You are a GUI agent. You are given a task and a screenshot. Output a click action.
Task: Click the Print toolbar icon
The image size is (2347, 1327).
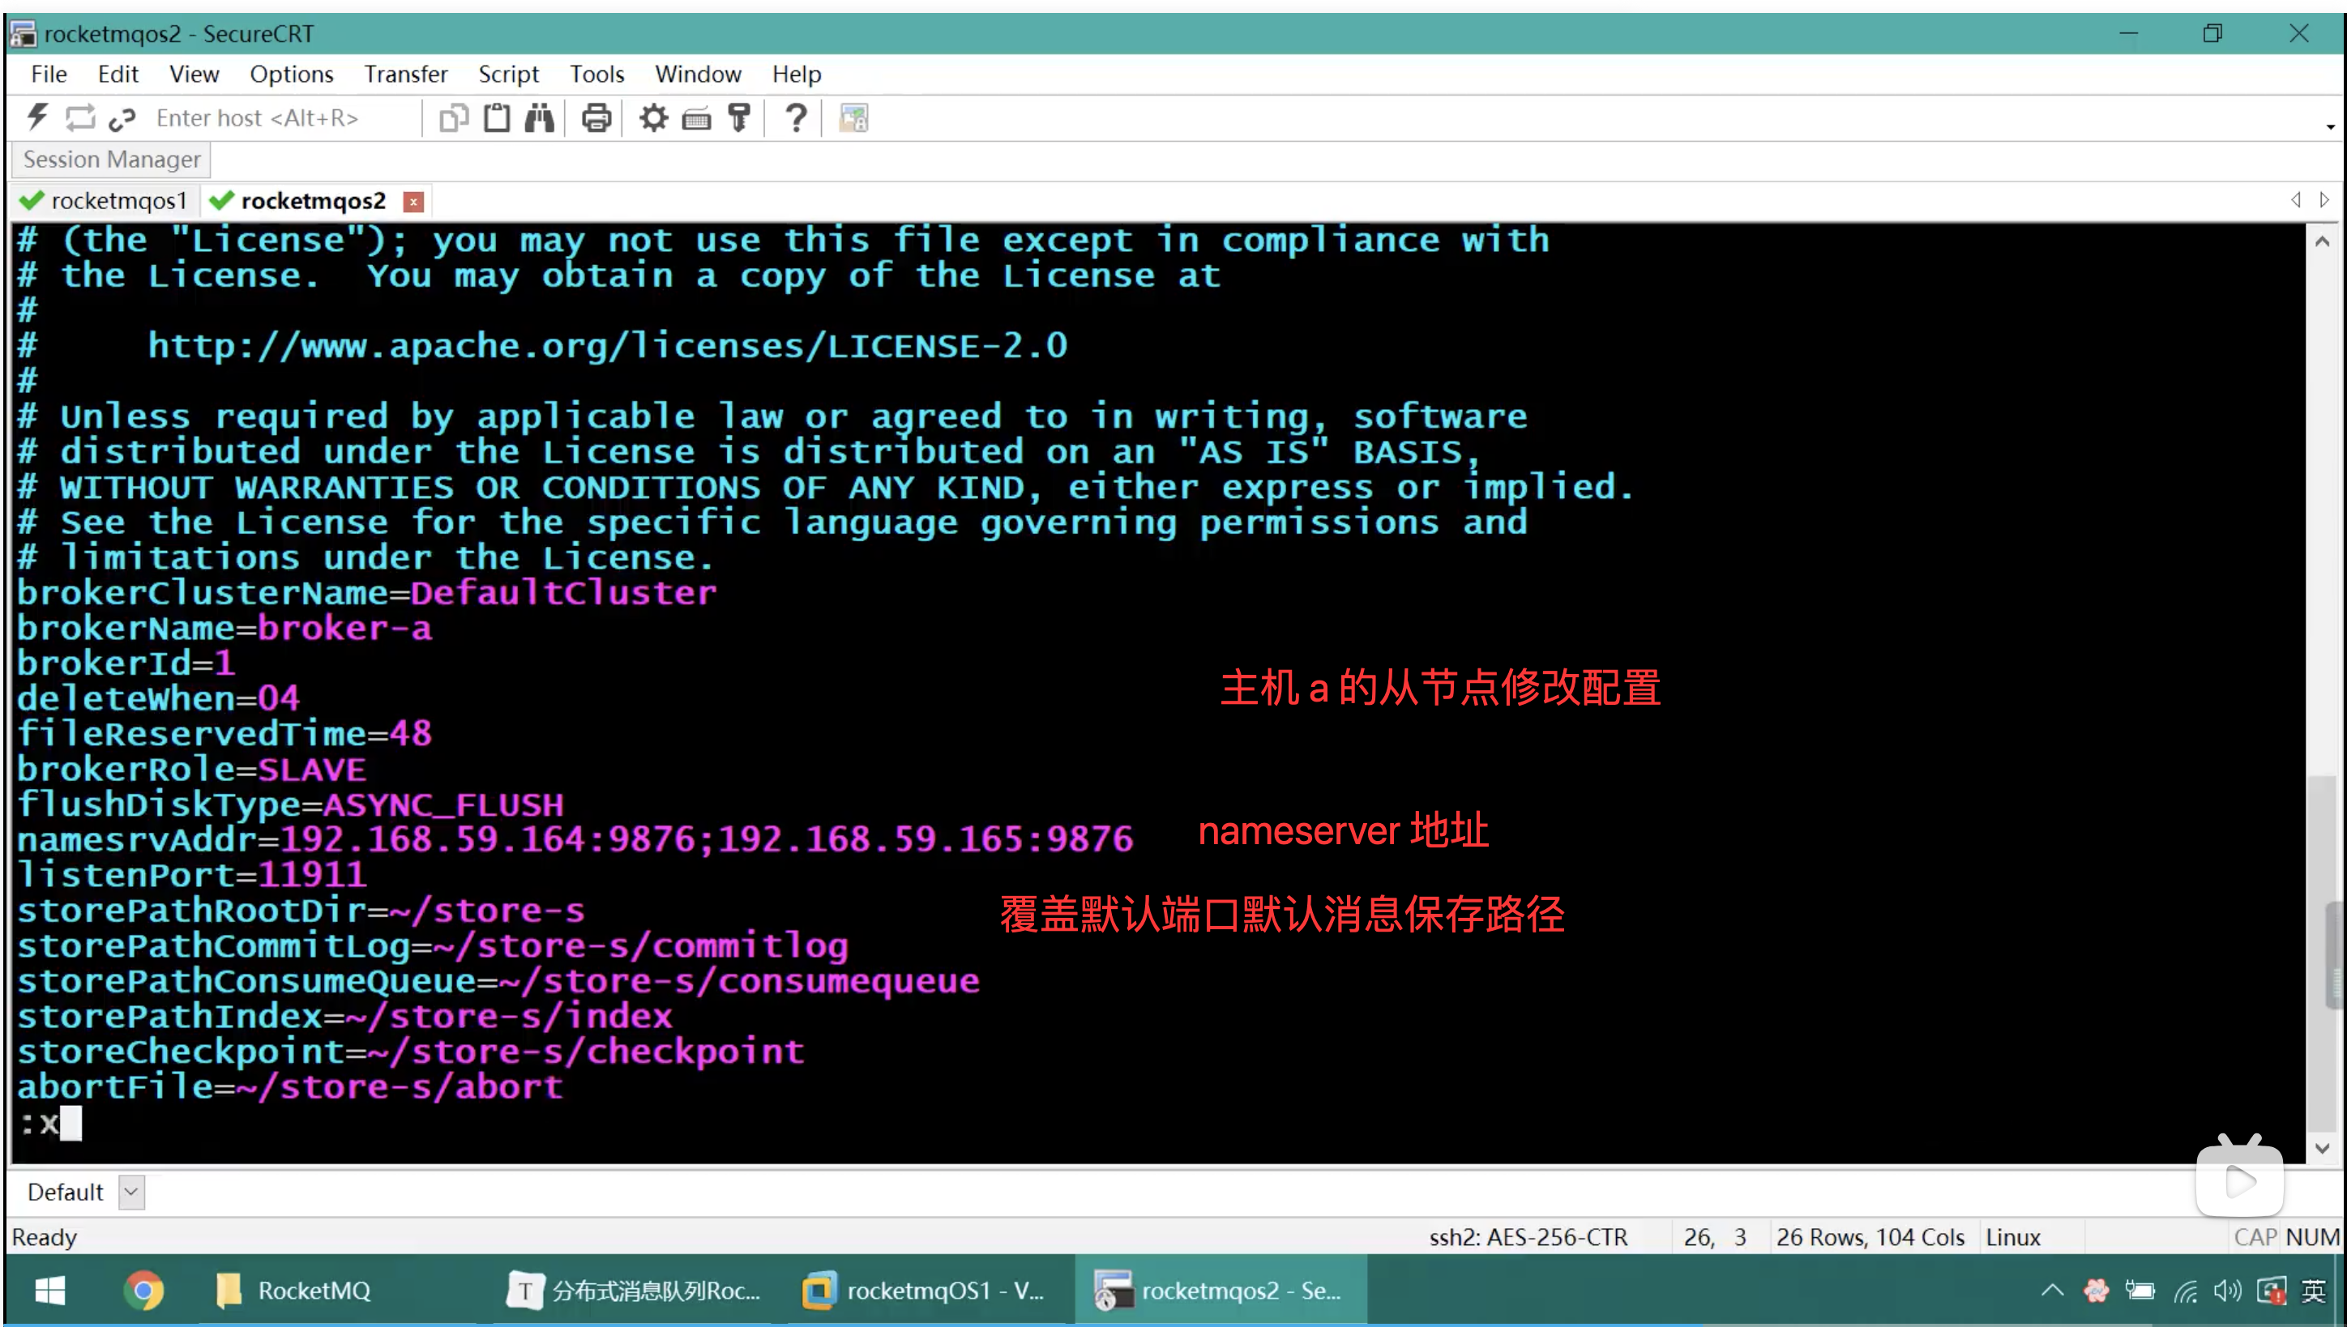click(596, 117)
